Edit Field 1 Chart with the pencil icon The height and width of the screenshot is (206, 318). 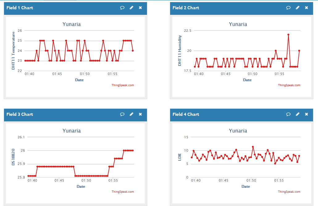[x=132, y=8]
